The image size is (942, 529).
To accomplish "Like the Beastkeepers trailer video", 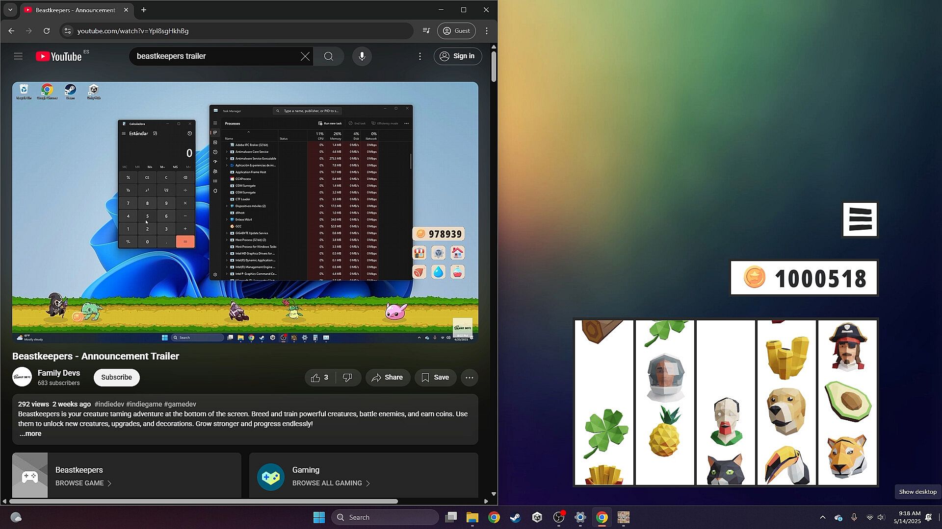I will [x=319, y=378].
